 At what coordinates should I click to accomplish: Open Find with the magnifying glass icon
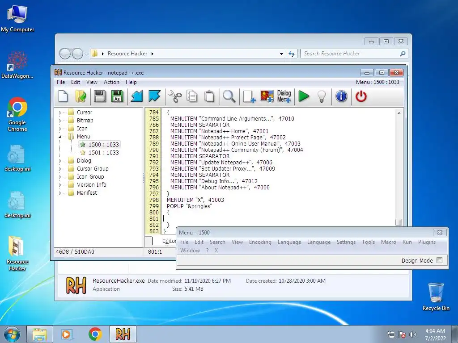(x=229, y=96)
